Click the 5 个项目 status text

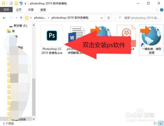coord(8,124)
